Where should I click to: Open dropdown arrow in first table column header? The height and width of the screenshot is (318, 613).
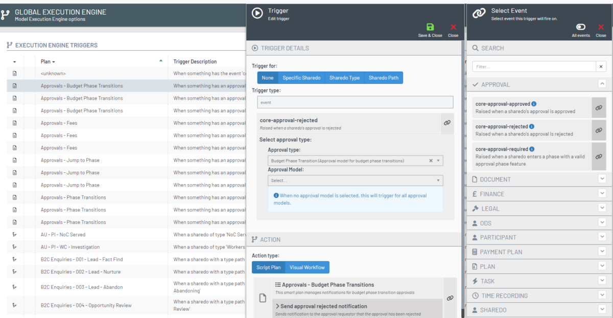pos(14,61)
